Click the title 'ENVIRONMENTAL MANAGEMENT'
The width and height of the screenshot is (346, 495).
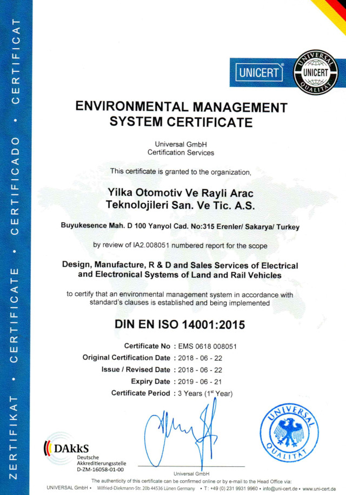pyautogui.click(x=181, y=107)
